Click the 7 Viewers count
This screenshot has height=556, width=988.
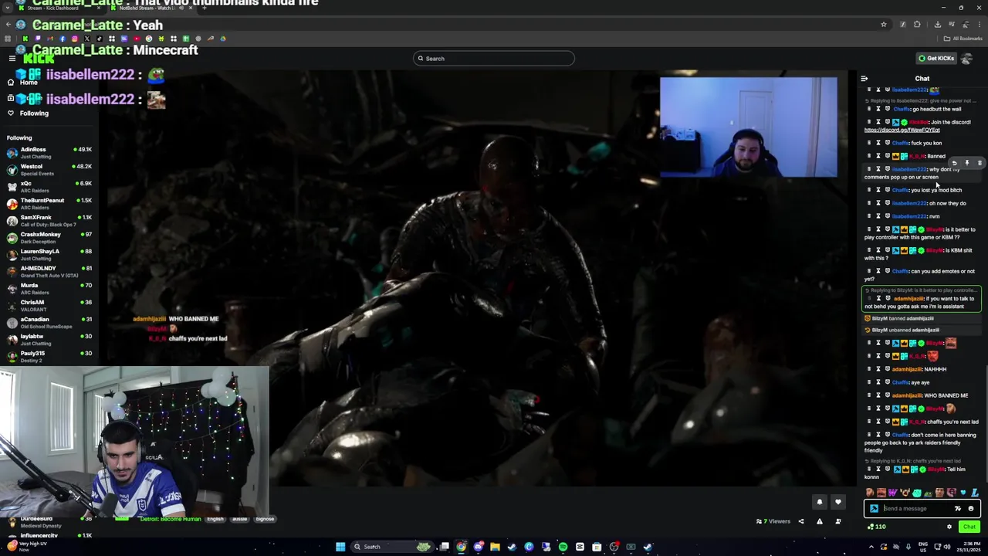click(773, 521)
